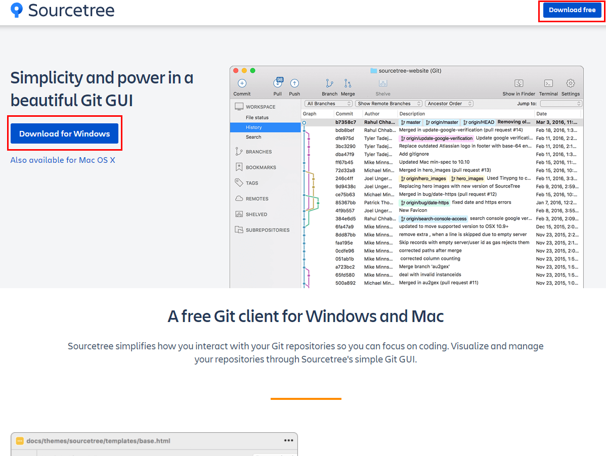
Task: Click the sourcetree-website folder title icon
Action: 373,71
